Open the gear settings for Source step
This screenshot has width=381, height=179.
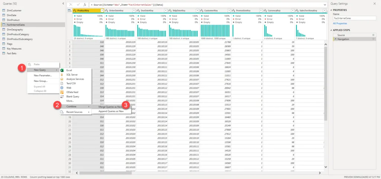[373, 35]
